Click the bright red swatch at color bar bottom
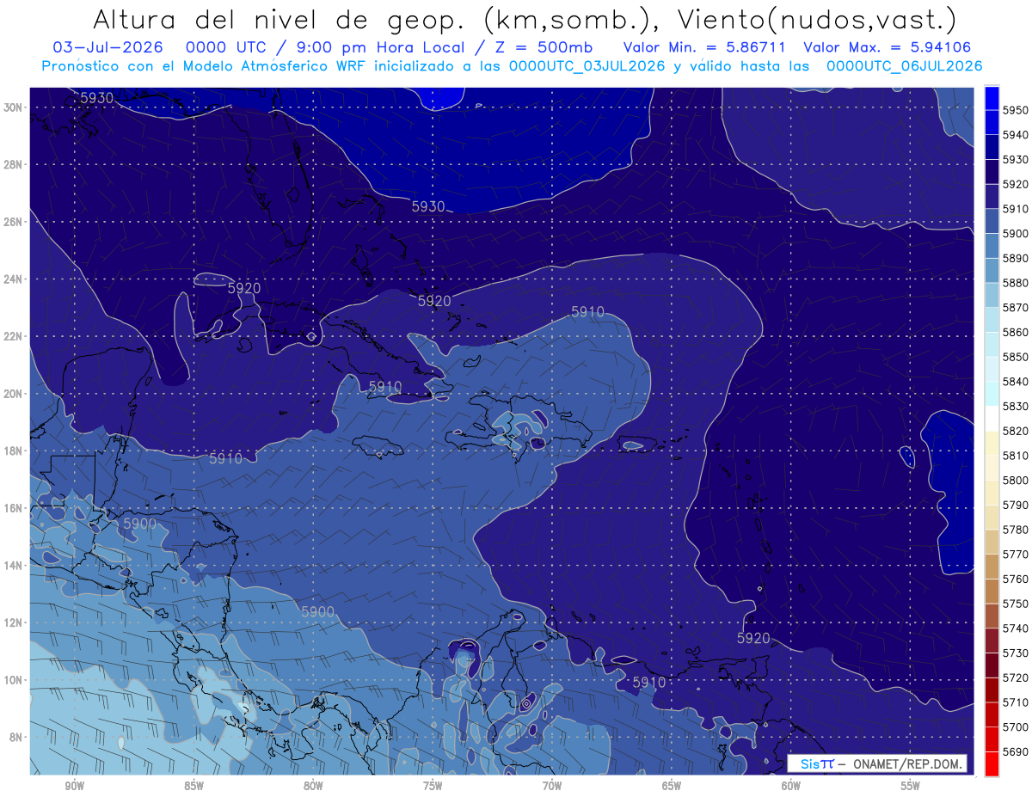 point(992,763)
